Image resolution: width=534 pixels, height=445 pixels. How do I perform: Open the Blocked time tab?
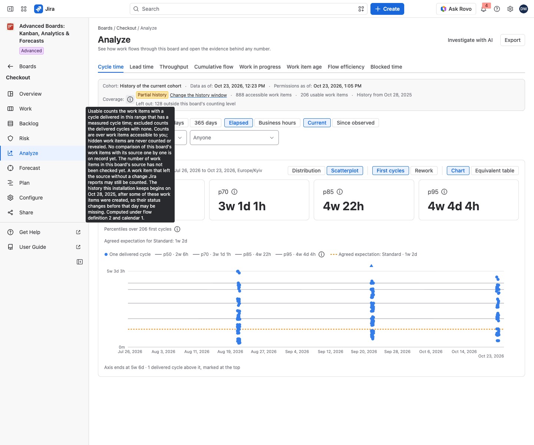pos(386,67)
